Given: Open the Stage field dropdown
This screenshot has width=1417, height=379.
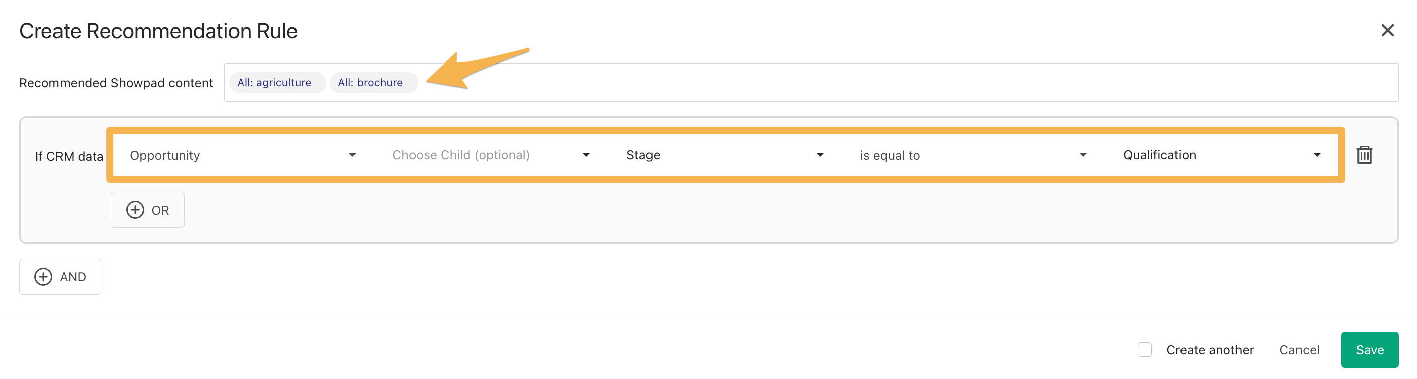Looking at the screenshot, I should (723, 155).
